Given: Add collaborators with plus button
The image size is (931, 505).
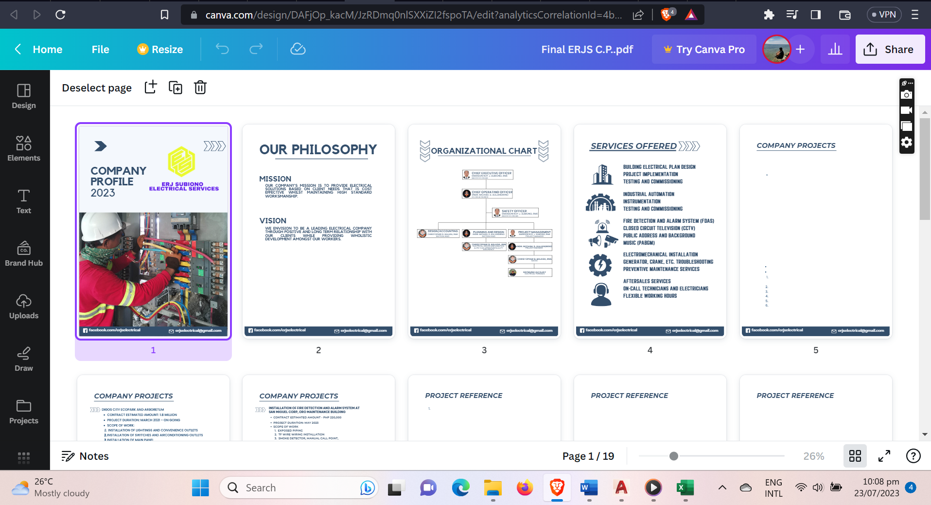Looking at the screenshot, I should [800, 49].
